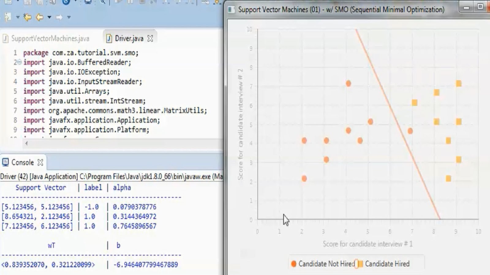Click the 'Support Vector' console column header
Screen dimensions: 490x275
(x=41, y=188)
